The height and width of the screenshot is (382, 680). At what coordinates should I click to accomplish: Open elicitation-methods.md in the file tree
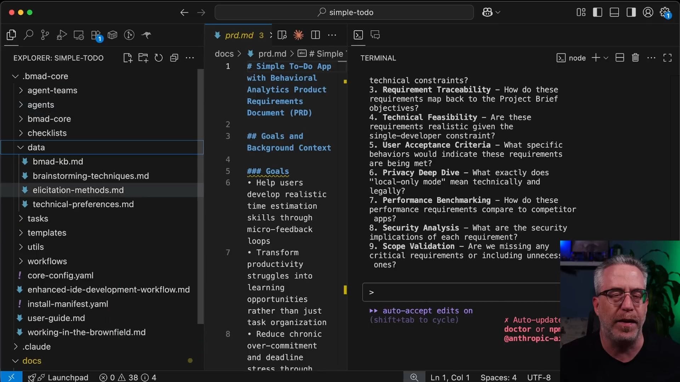tap(78, 190)
